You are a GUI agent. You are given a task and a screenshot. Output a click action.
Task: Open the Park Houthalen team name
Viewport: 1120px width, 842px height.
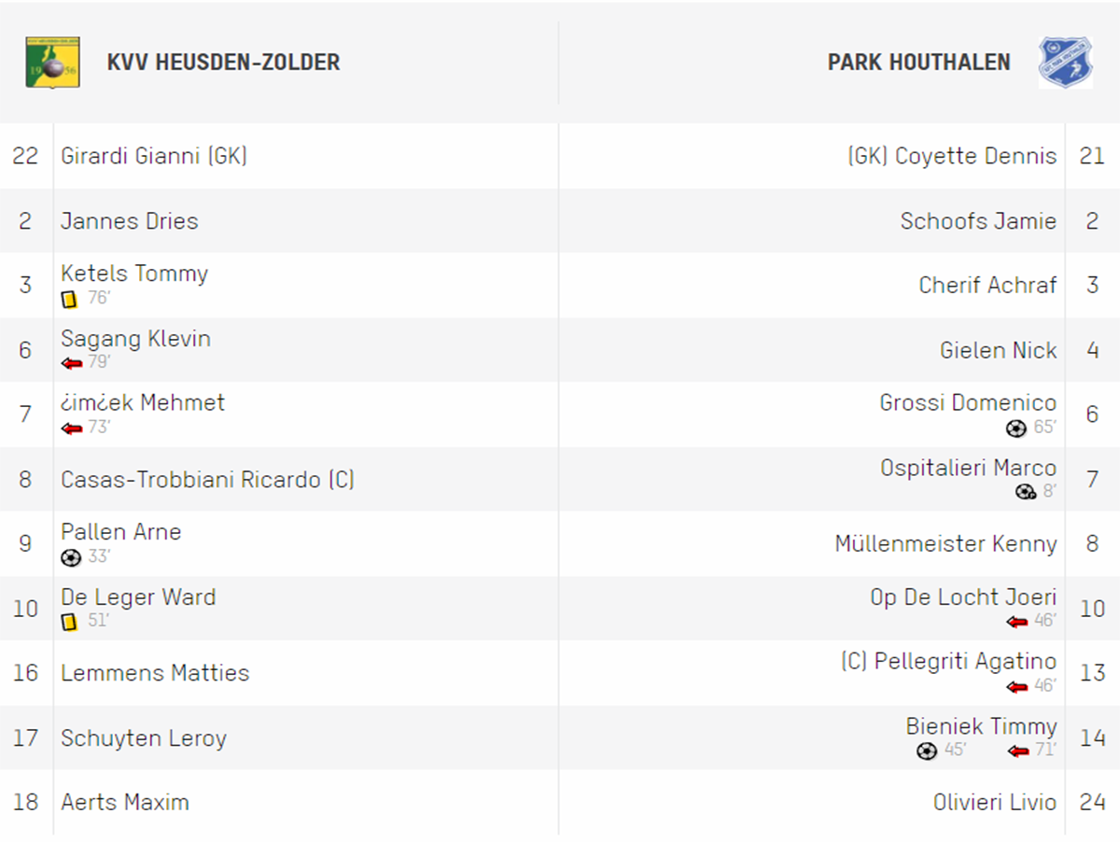pos(918,63)
